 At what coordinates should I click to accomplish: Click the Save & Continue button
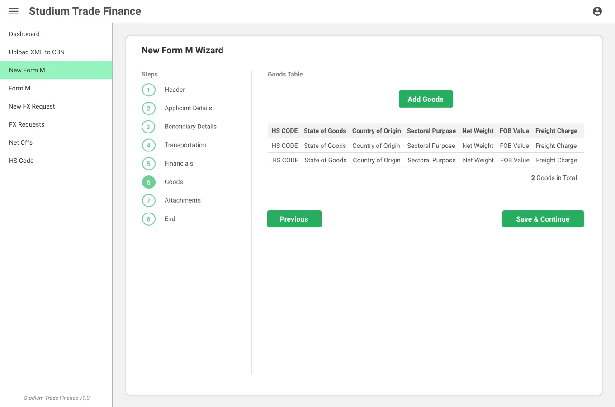pyautogui.click(x=543, y=219)
